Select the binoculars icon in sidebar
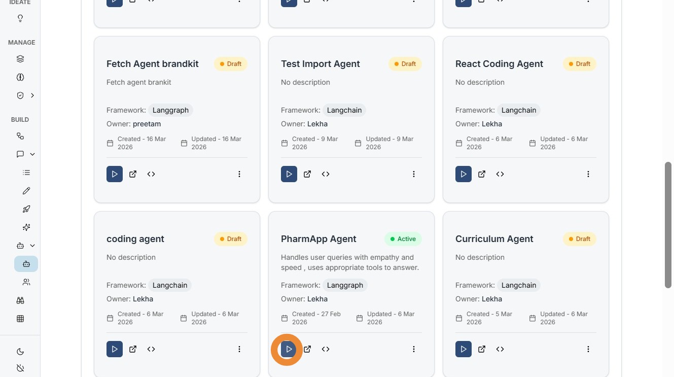The image size is (674, 377). pos(20,300)
